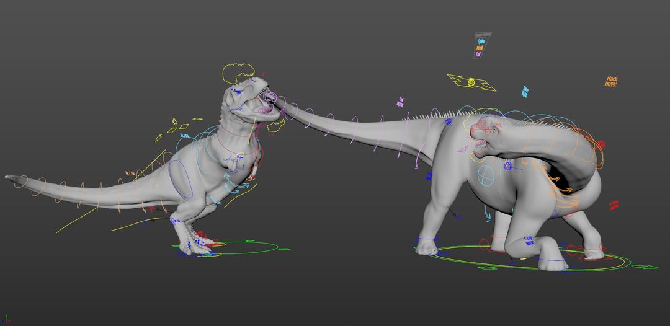Select cyan crossed-circle control on sauropod chest

point(486,176)
